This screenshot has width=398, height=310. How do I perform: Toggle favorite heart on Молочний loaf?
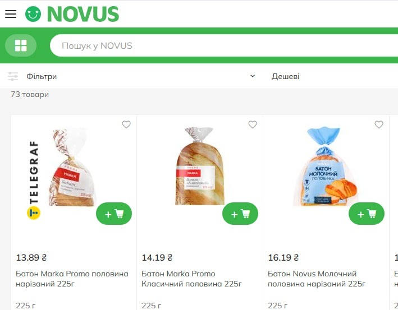pos(379,124)
